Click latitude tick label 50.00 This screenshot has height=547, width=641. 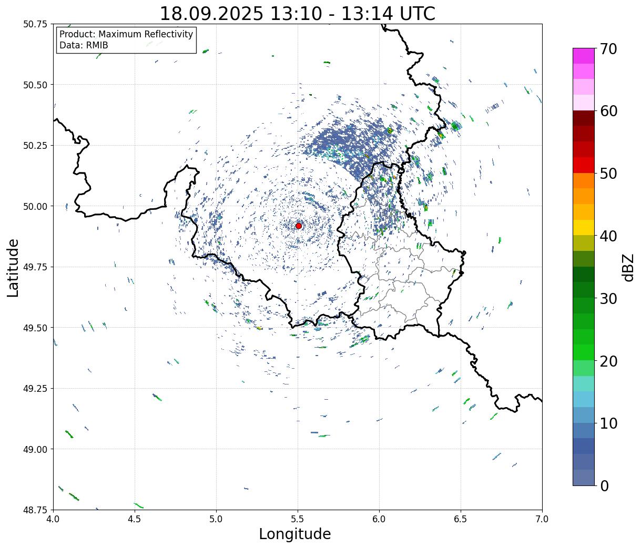click(x=35, y=206)
